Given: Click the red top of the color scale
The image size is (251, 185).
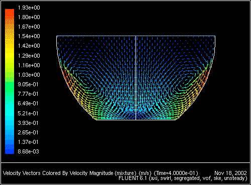Looking at the screenshot, I should [10, 13].
